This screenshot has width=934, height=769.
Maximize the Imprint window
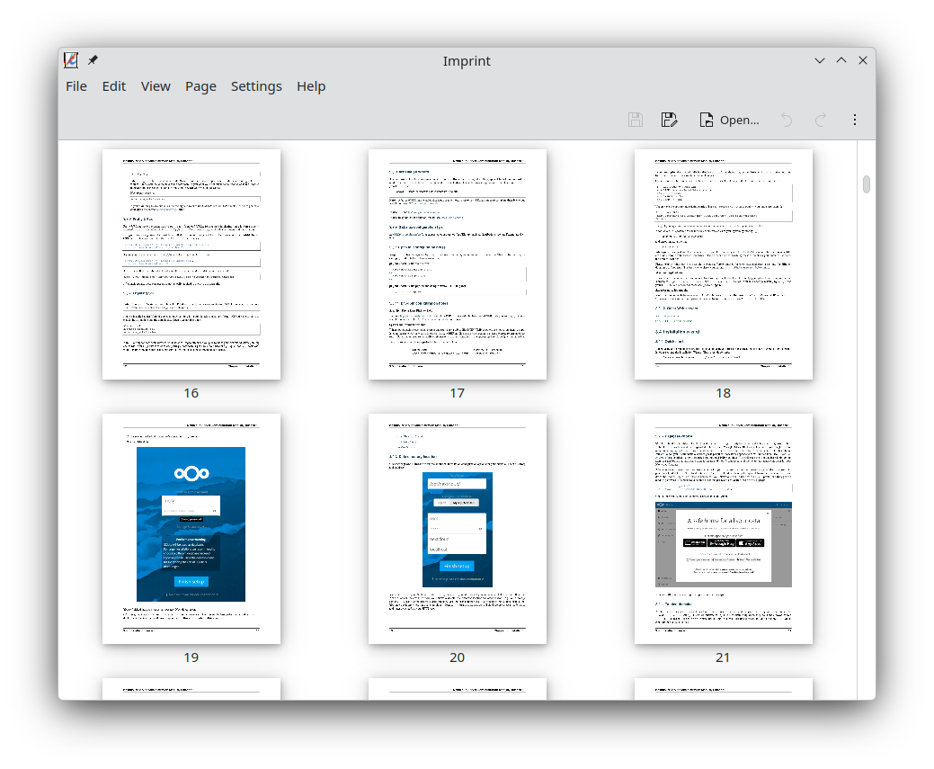(x=841, y=60)
